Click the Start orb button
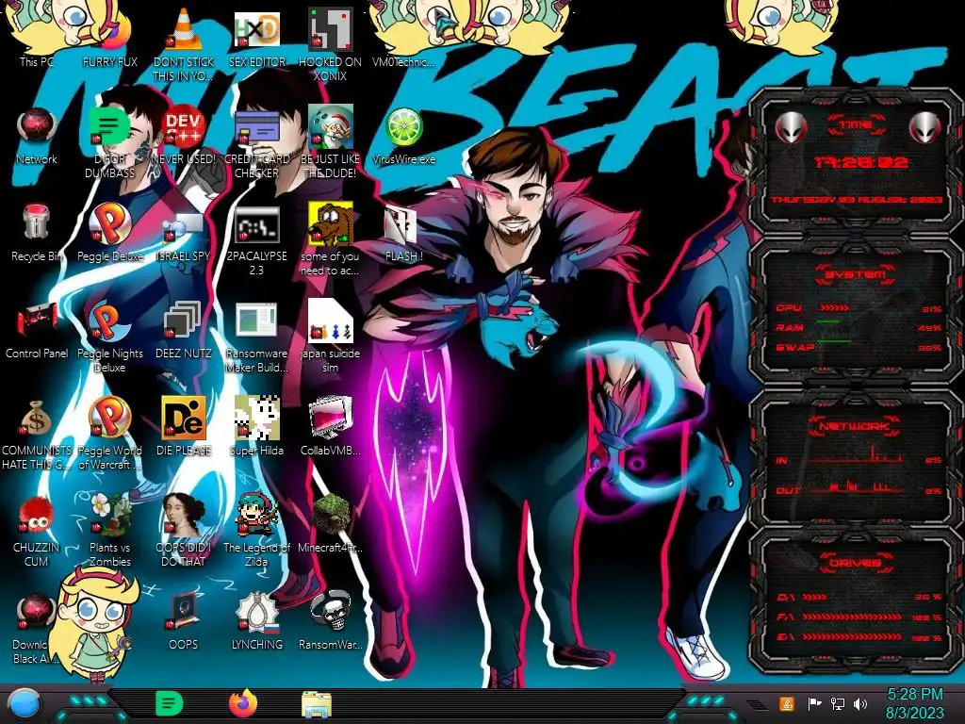The width and height of the screenshot is (965, 724). pyautogui.click(x=24, y=704)
